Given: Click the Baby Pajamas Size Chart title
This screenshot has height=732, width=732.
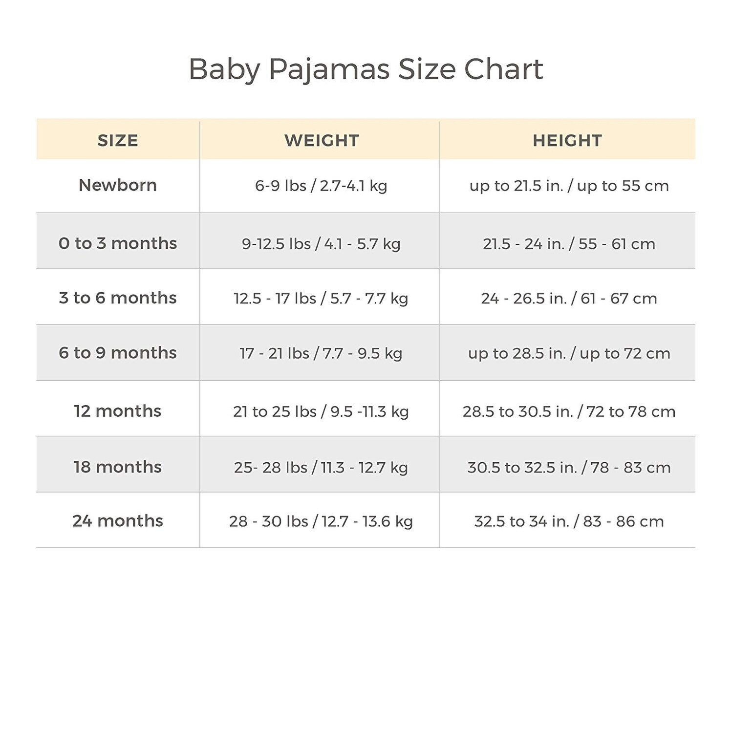Looking at the screenshot, I should 366,69.
